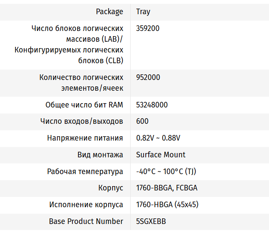The width and height of the screenshot is (269, 233).
Task: Click the "Число входов/выходов" label
Action: (82, 122)
